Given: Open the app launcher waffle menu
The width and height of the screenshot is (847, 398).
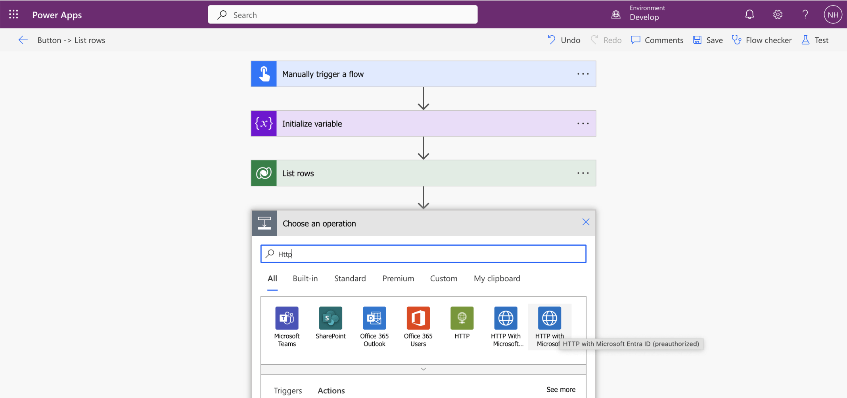Looking at the screenshot, I should [13, 15].
